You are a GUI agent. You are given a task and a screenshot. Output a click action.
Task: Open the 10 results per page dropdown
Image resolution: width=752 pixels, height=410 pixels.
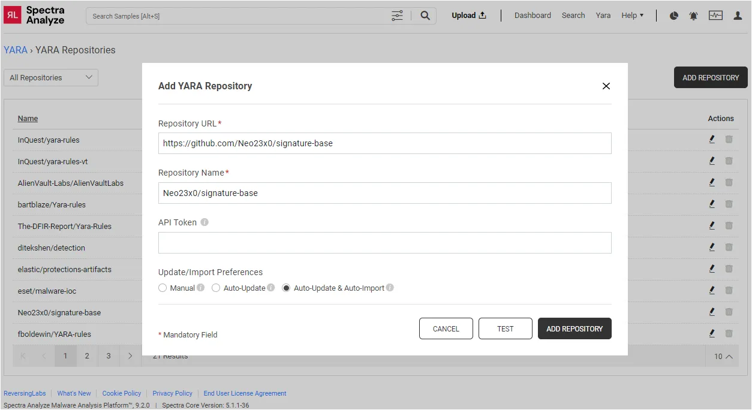click(723, 356)
